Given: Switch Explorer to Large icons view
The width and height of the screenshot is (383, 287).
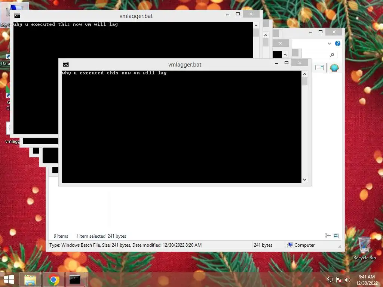Looking at the screenshot, I should click(x=336, y=236).
